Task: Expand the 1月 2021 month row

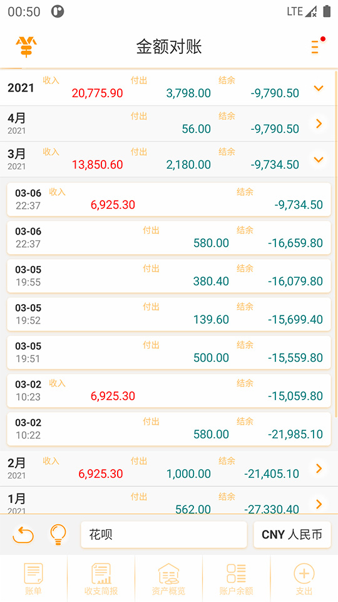Action: [x=169, y=500]
